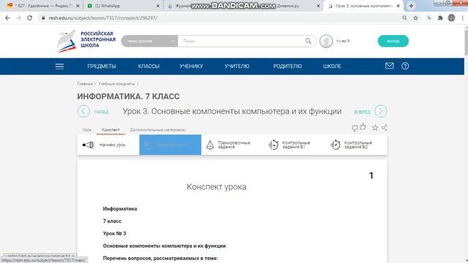Open the user avatar profile
The height and width of the screenshot is (263, 468).
click(x=326, y=41)
